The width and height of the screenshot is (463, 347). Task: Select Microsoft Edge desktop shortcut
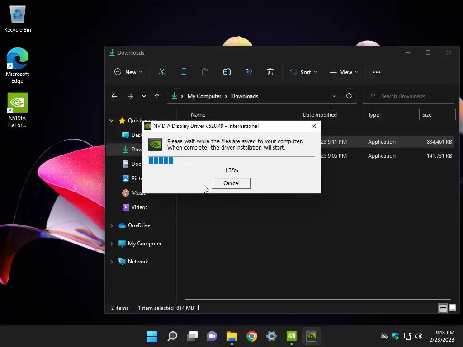[18, 66]
